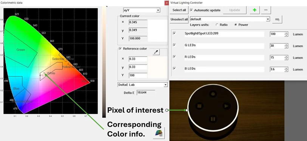Click the B LEDs lumen value field
The image size is (307, 141).
[277, 69]
